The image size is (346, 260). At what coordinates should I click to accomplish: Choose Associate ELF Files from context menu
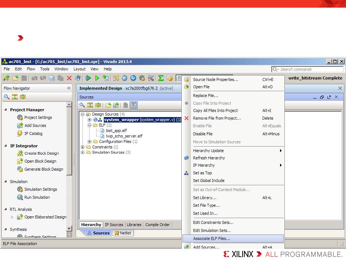(233, 238)
